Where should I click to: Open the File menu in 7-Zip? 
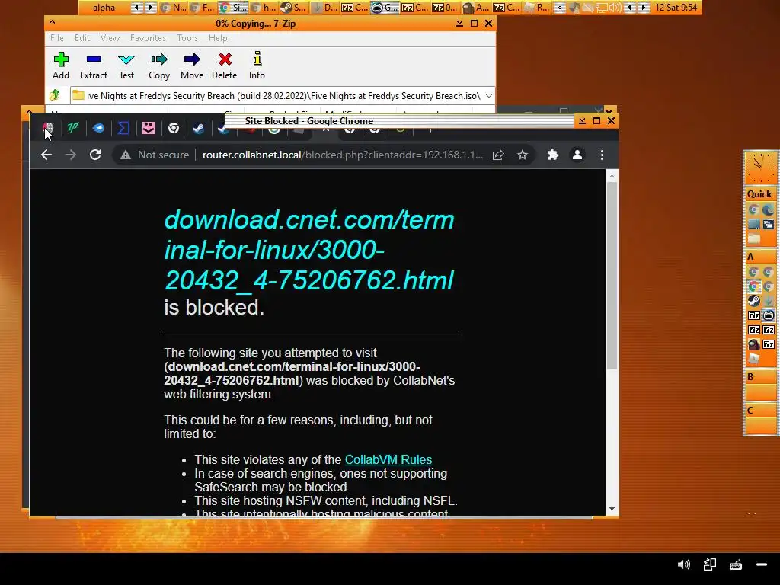pyautogui.click(x=56, y=38)
